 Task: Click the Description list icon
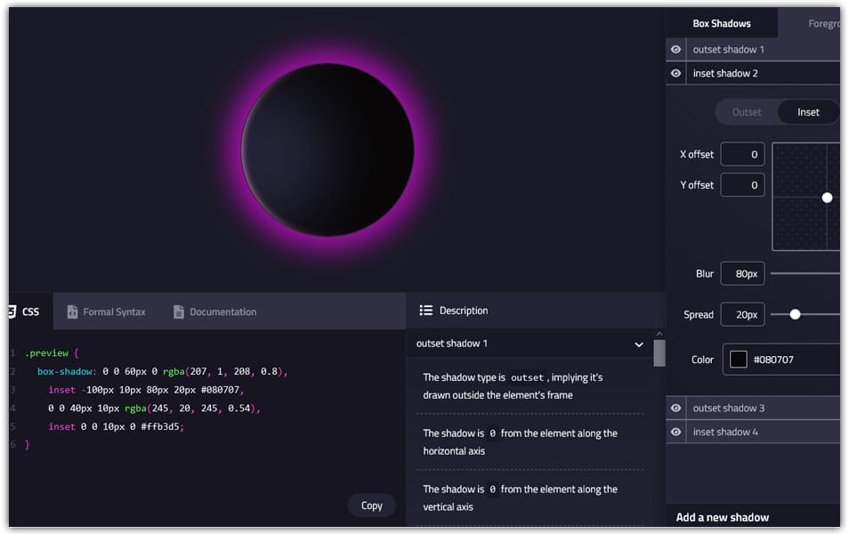426,310
